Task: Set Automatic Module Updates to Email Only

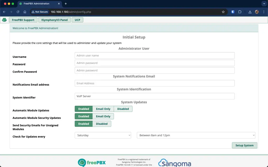Action: [x=103, y=109]
